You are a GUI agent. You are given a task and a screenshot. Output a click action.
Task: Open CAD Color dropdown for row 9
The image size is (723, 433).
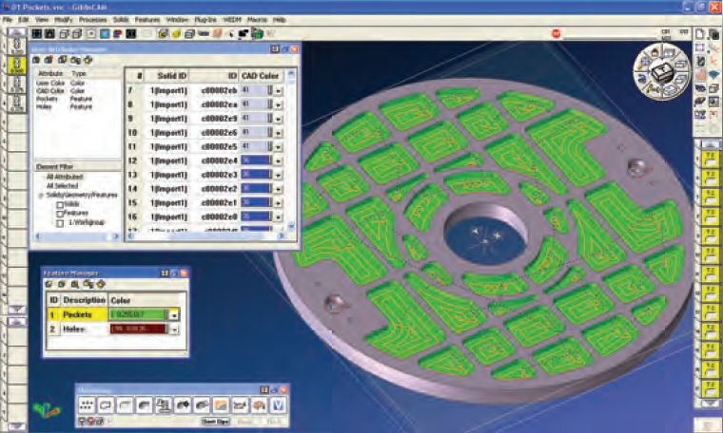tap(278, 119)
